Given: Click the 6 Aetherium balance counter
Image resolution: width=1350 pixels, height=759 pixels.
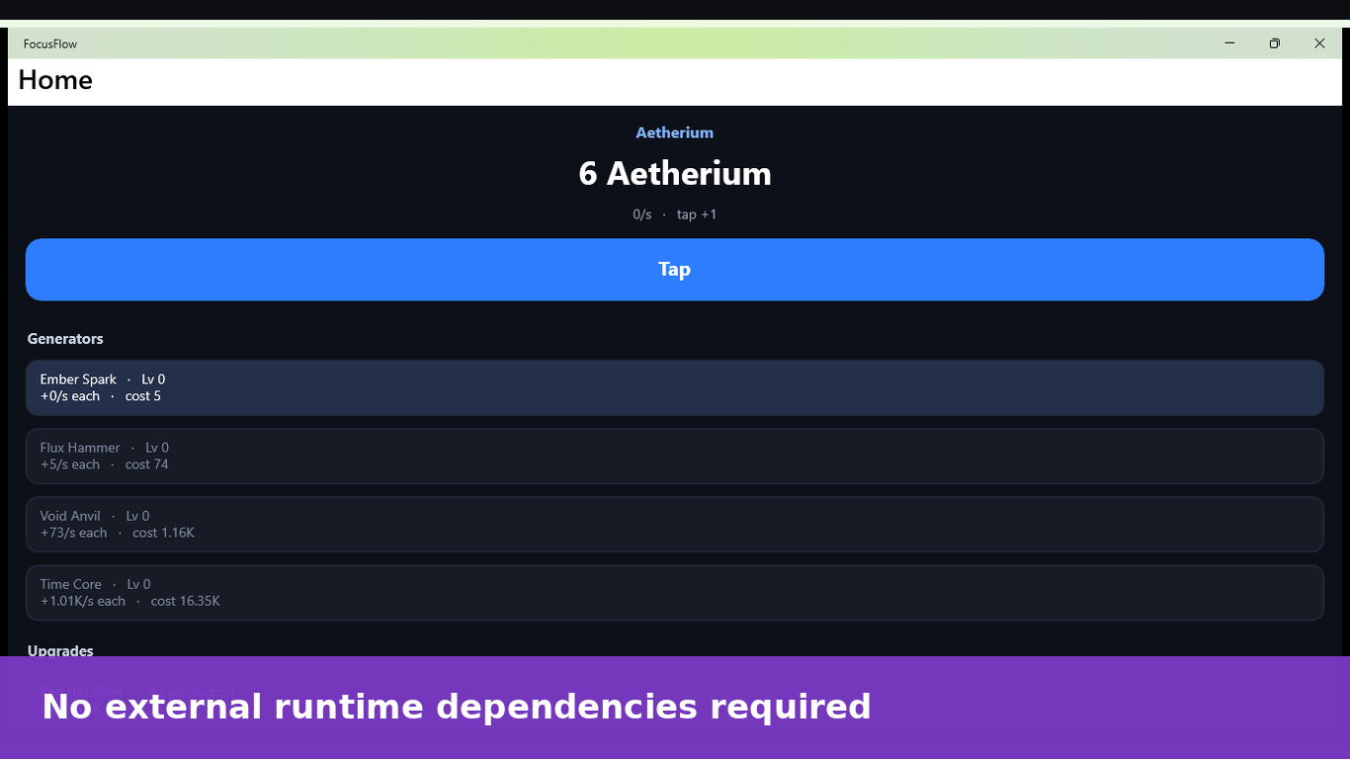Looking at the screenshot, I should [x=675, y=174].
